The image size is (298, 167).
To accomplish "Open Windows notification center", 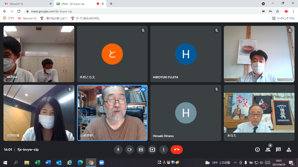I will pos(291,163).
